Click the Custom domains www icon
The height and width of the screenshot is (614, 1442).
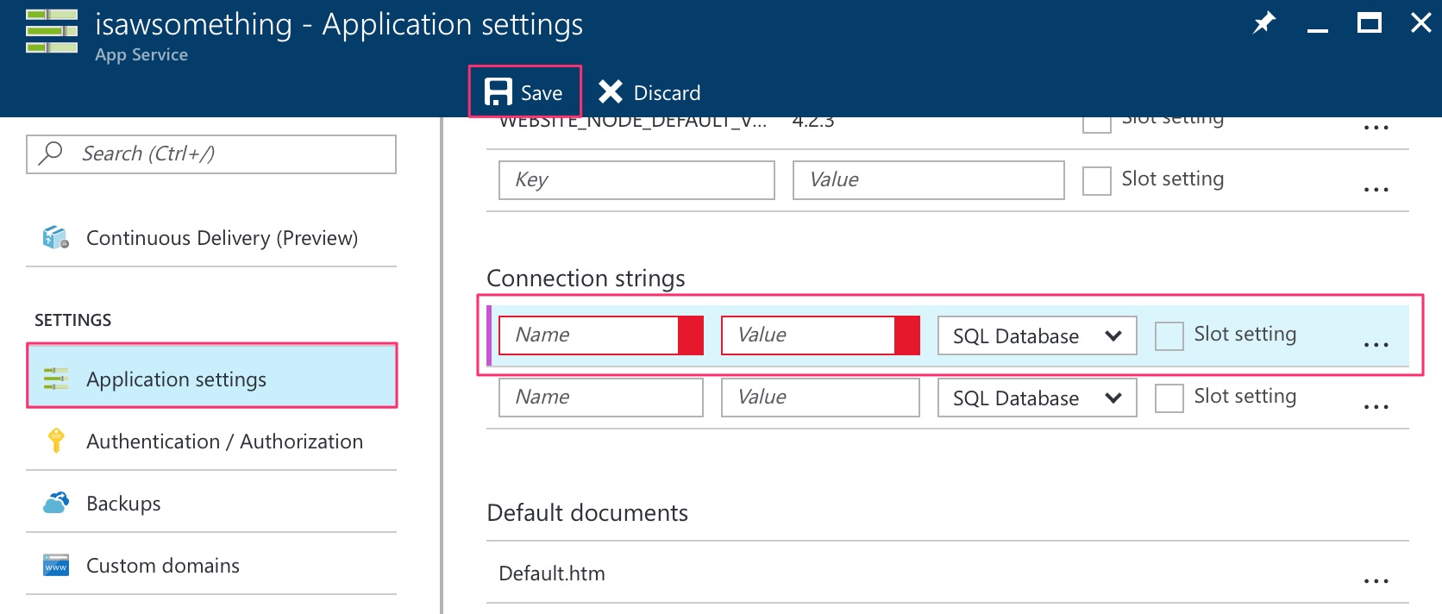click(56, 565)
